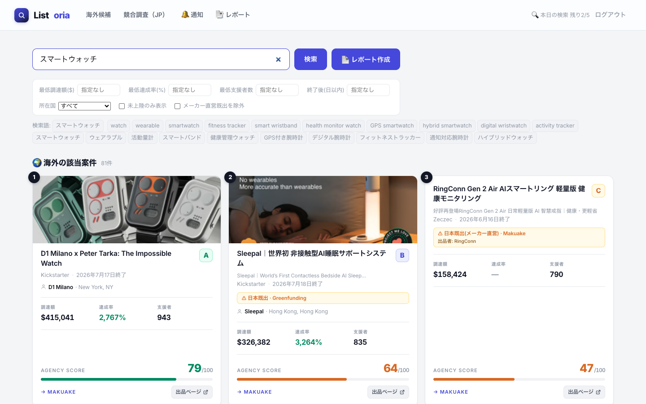Click the bell icon beside 通知
The width and height of the screenshot is (646, 404).
[185, 15]
